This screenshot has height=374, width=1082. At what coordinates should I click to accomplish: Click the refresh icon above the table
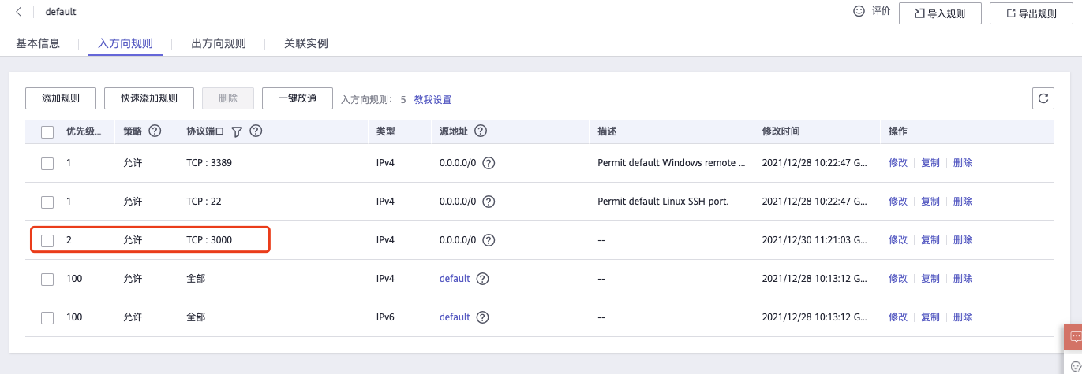[x=1043, y=98]
